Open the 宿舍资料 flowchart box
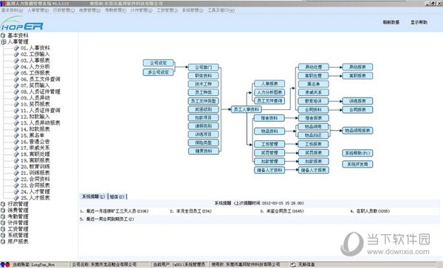Image resolution: width=443 pixels, height=268 pixels. tap(269, 118)
